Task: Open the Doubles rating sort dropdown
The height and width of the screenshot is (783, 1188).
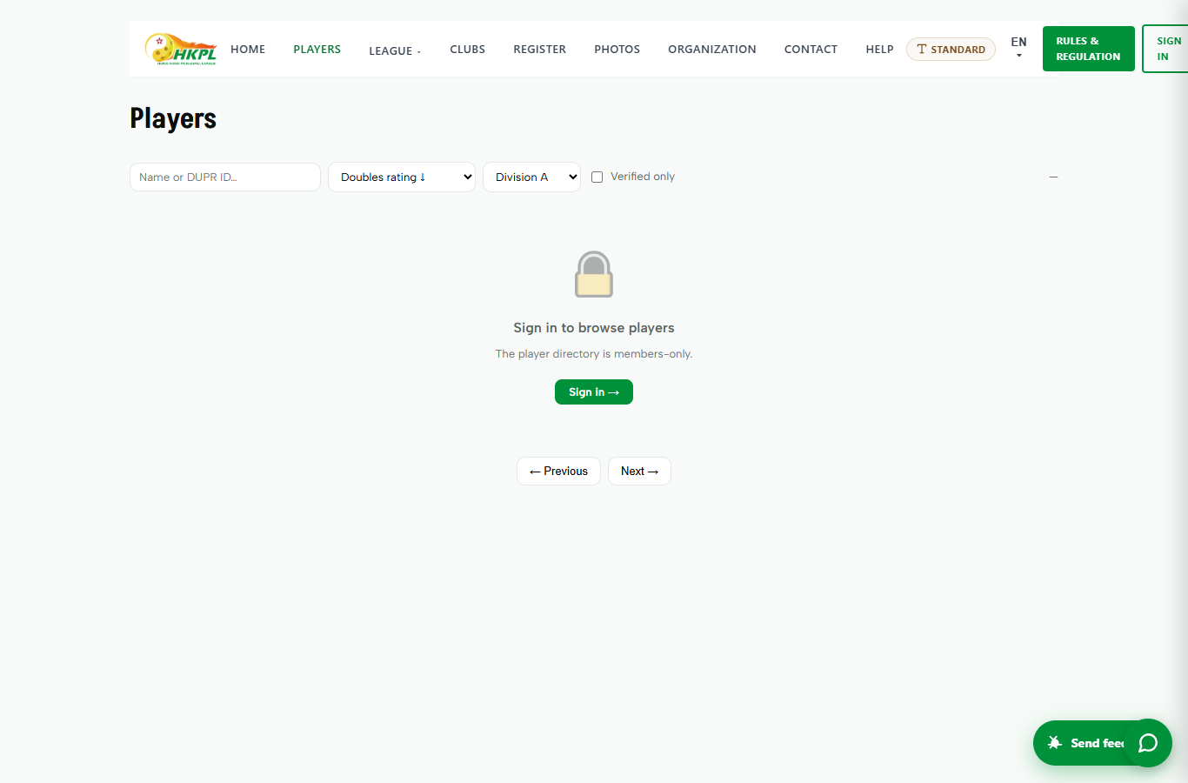Action: 402,177
